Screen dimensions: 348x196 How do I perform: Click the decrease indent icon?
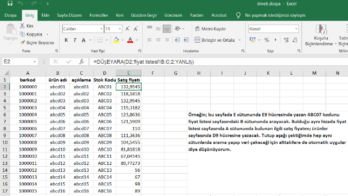click(x=177, y=40)
